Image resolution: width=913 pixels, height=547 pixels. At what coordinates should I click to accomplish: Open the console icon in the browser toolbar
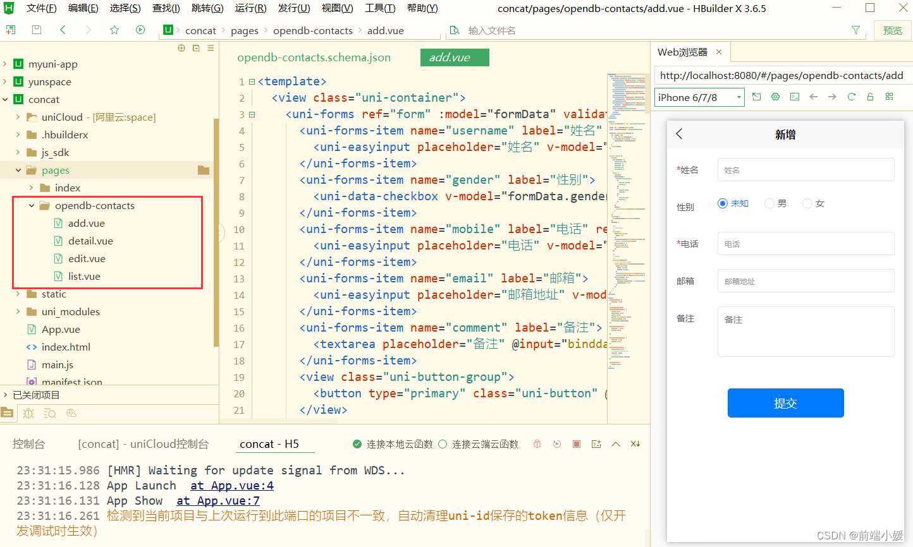[x=794, y=96]
